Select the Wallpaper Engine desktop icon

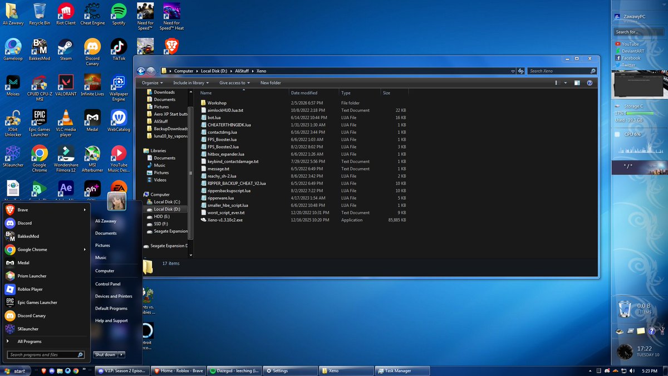tap(119, 88)
